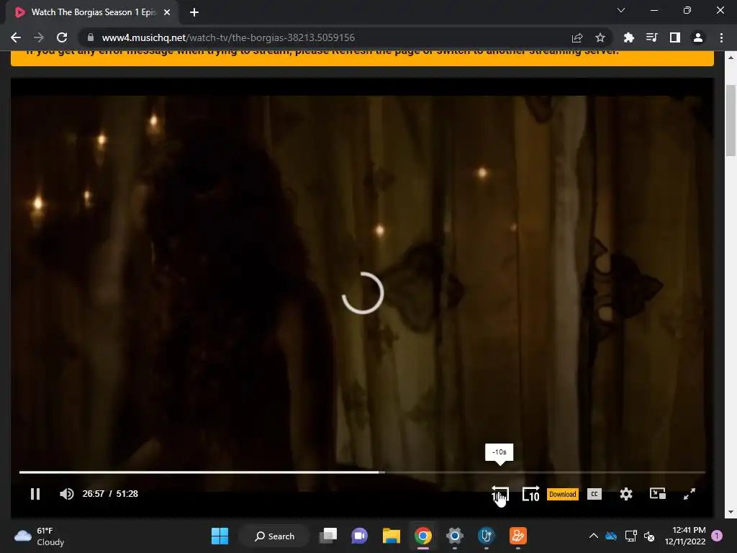This screenshot has width=737, height=553.
Task: Click the scrollbar down arrow
Action: pyautogui.click(x=731, y=512)
